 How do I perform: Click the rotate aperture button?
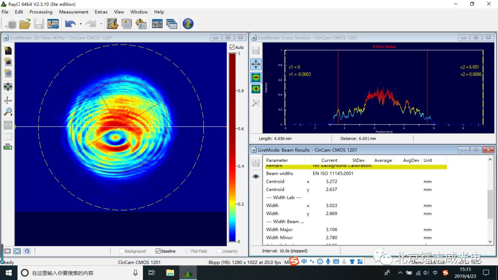click(x=27, y=251)
